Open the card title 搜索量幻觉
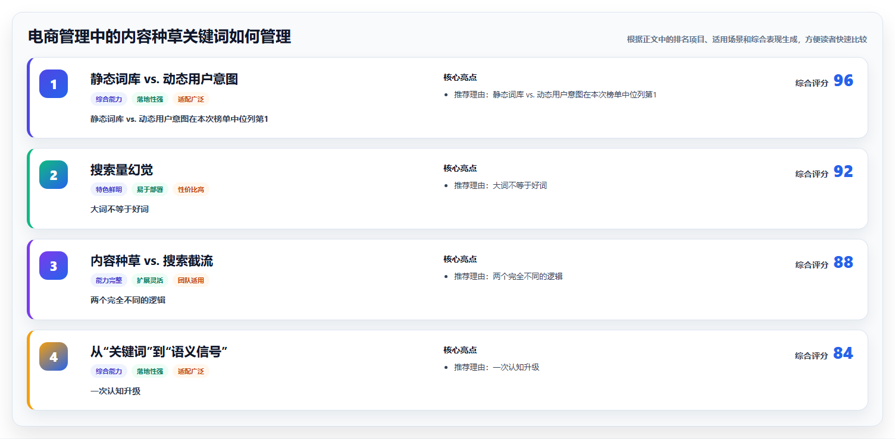This screenshot has height=439, width=895. click(x=121, y=170)
